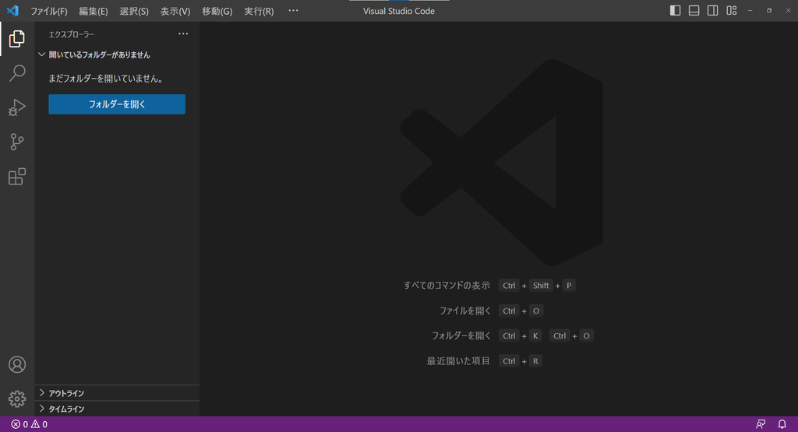The height and width of the screenshot is (432, 798).
Task: Open Explorer views and more actions ellipsis
Action: pos(183,34)
